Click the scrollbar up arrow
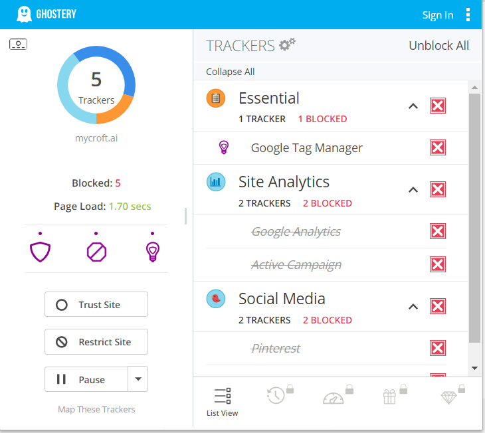 [474, 88]
